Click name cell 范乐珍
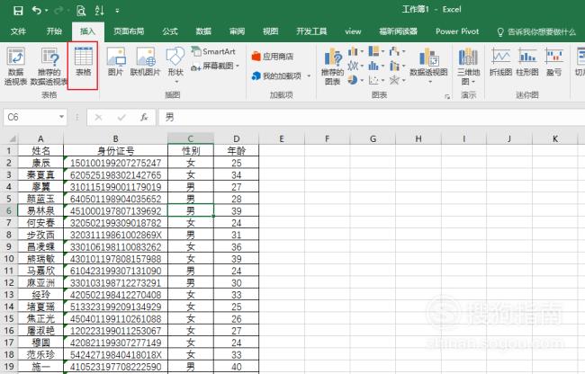Screen dimensions: 585x374 pyautogui.click(x=40, y=354)
